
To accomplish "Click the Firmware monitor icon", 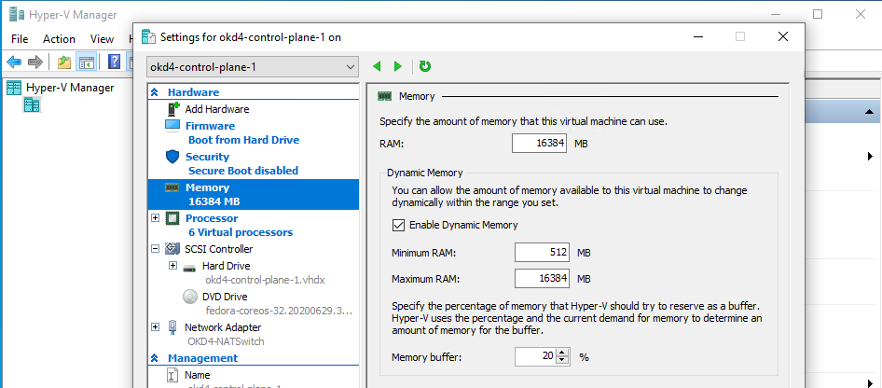I will [x=172, y=125].
